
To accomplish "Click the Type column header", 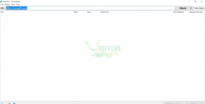I will click(93, 12).
